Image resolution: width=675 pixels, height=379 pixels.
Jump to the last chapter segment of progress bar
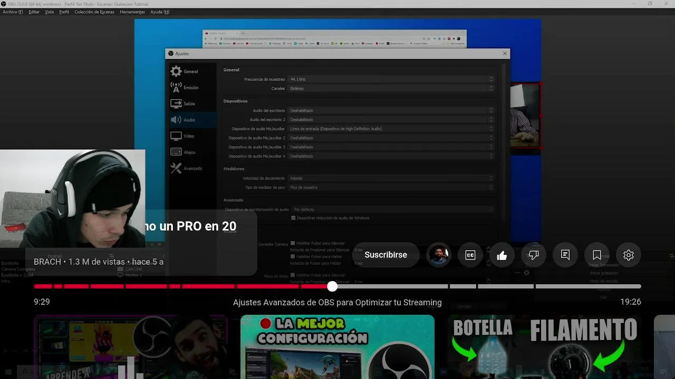tap(588, 286)
